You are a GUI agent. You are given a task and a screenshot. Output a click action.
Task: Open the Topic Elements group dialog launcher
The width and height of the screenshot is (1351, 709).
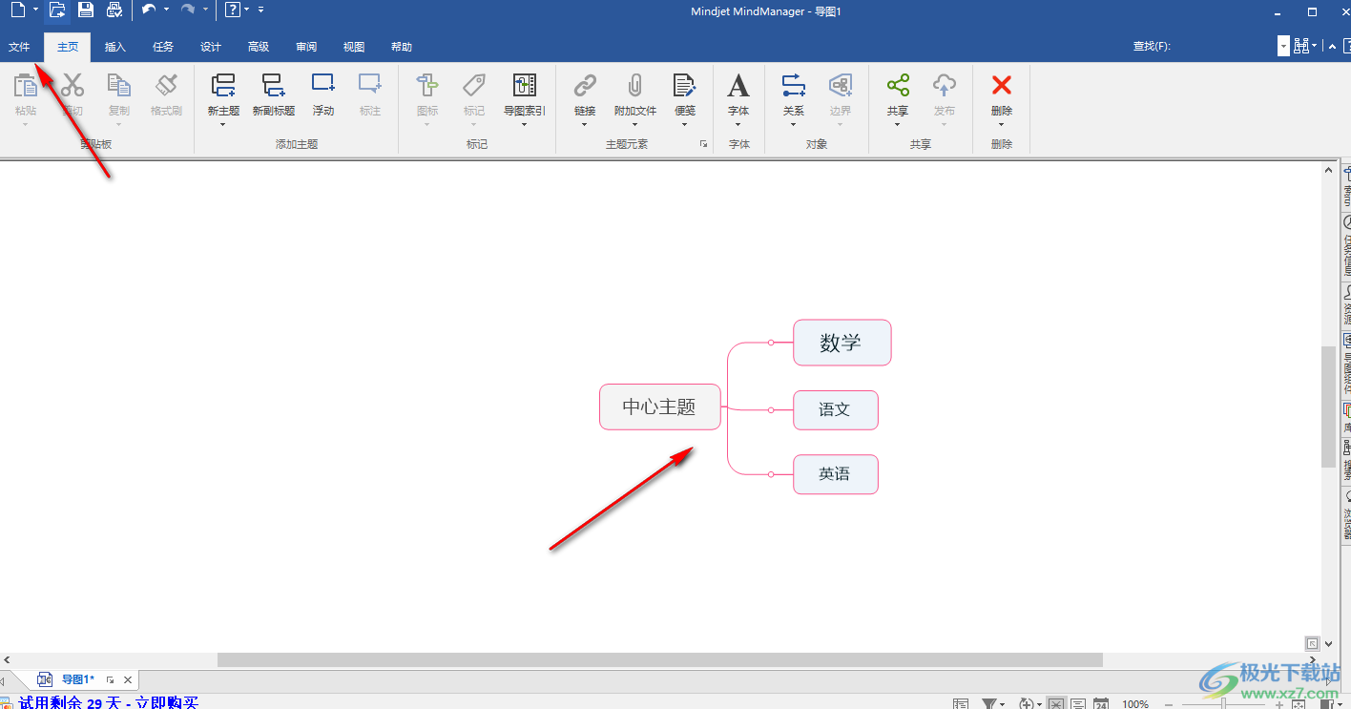tap(703, 144)
